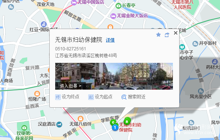Select the green marker labeled a
The image size is (220, 140).
(x=127, y=121)
